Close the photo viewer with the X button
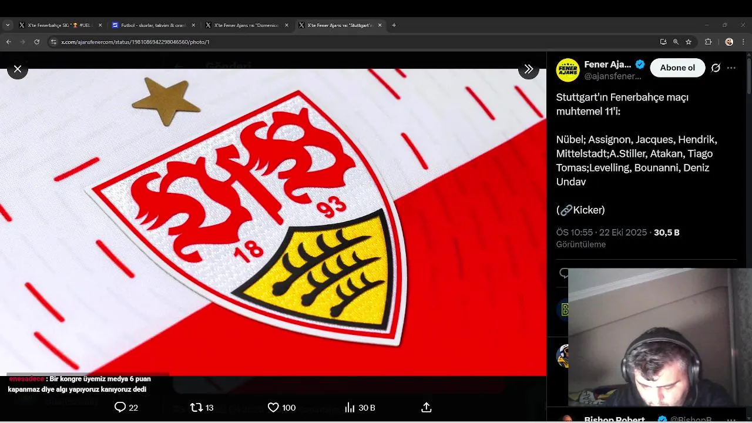The height and width of the screenshot is (423, 752). (18, 69)
